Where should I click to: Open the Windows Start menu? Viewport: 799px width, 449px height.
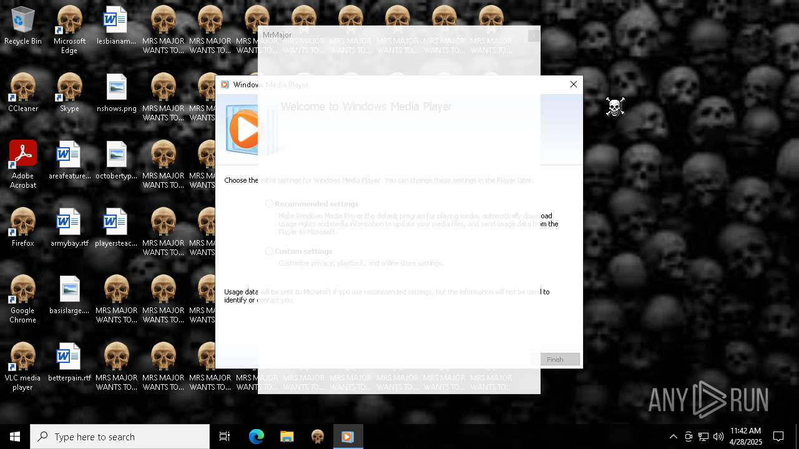pos(15,437)
